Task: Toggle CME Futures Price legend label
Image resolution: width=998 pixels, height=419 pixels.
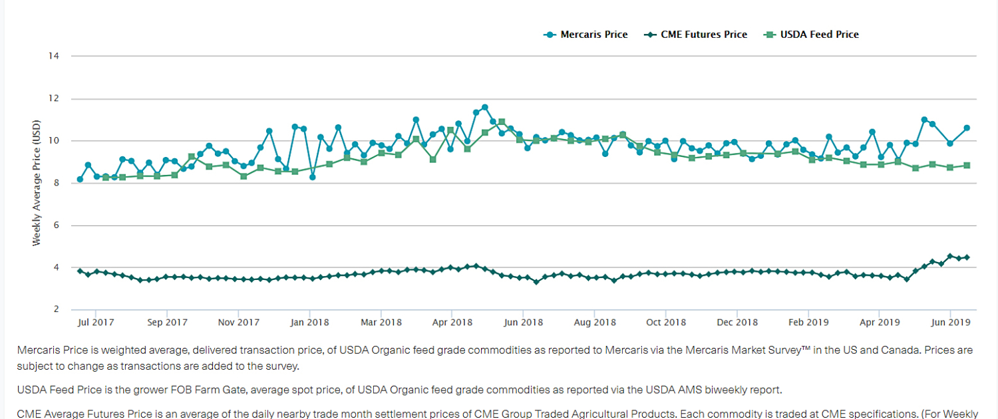Action: (x=703, y=35)
